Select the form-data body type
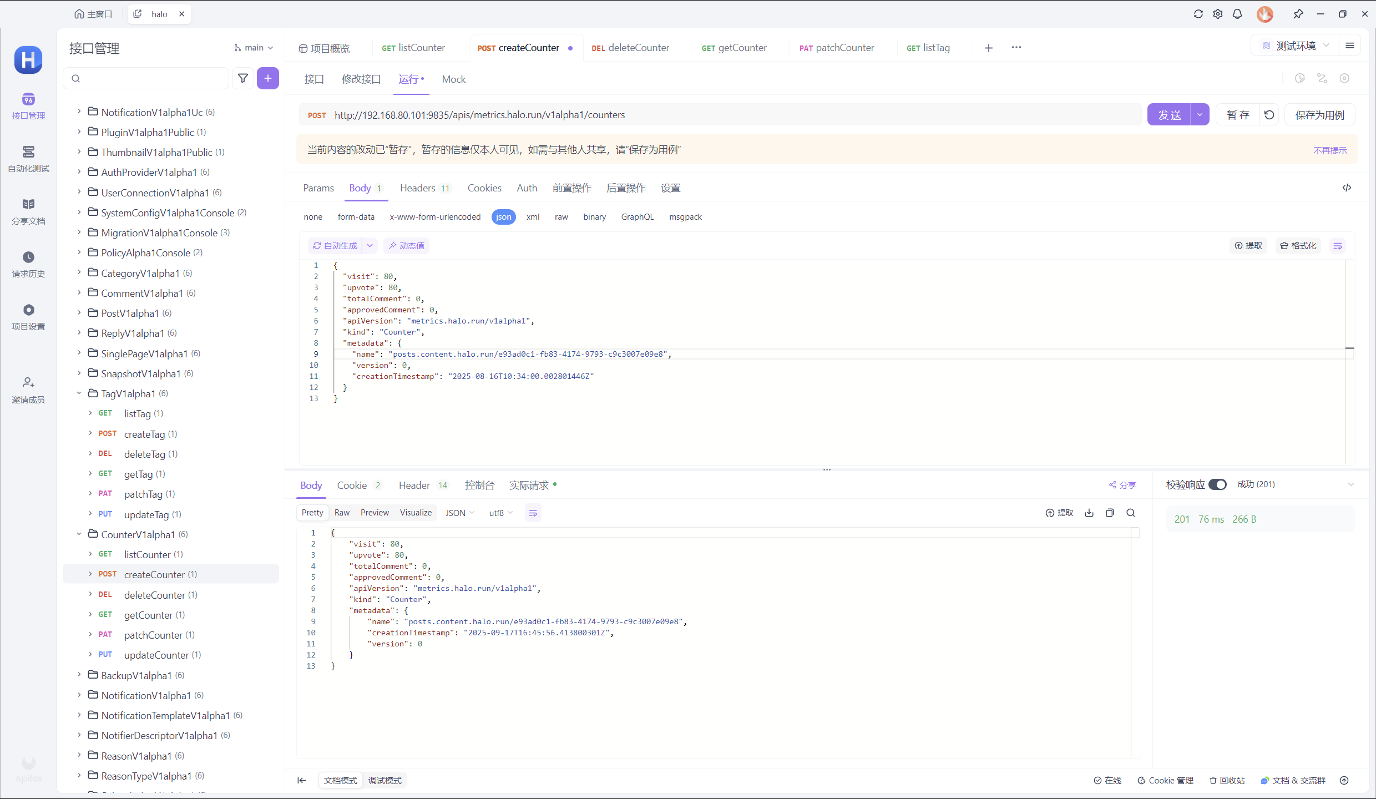This screenshot has height=799, width=1376. [356, 217]
